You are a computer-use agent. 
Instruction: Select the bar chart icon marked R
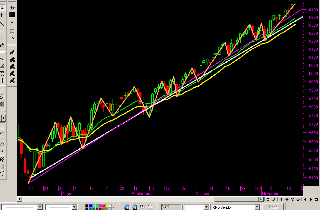(x=12, y=59)
